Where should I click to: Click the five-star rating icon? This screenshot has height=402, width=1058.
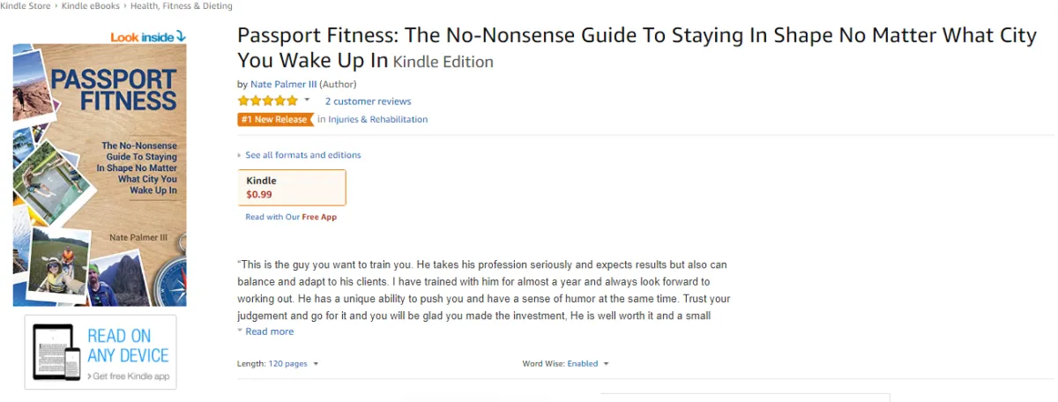267,101
